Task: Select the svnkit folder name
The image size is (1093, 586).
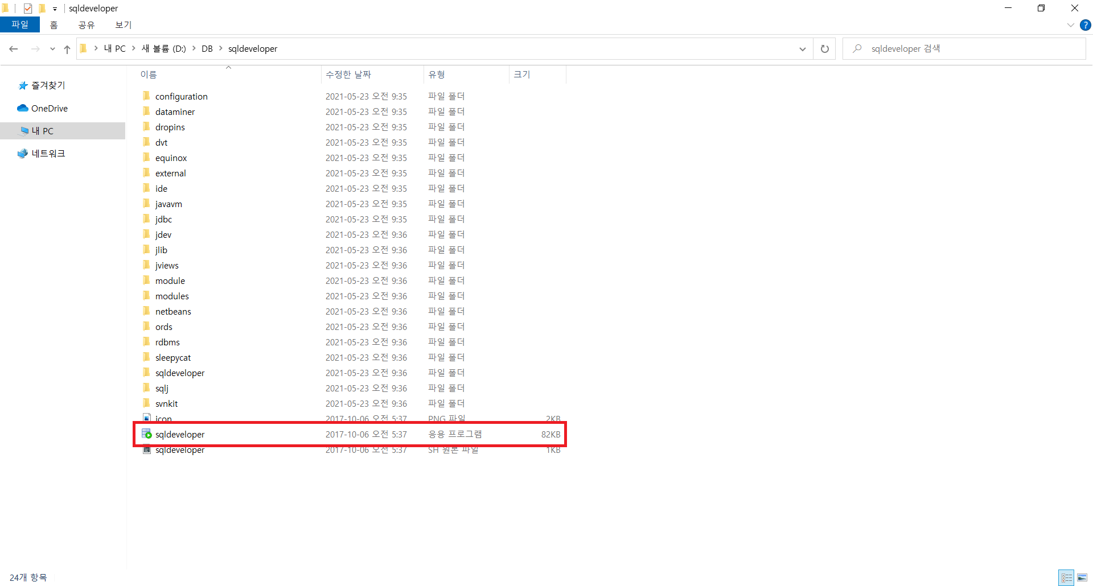Action: click(166, 404)
